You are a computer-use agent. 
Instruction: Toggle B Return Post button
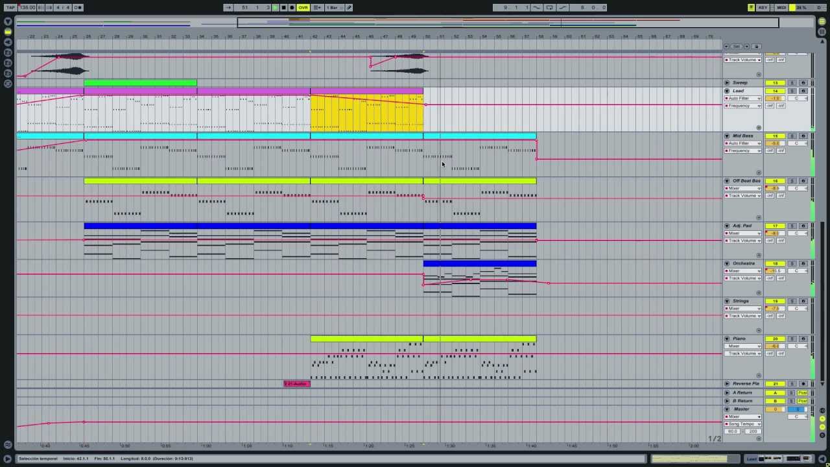(x=803, y=401)
